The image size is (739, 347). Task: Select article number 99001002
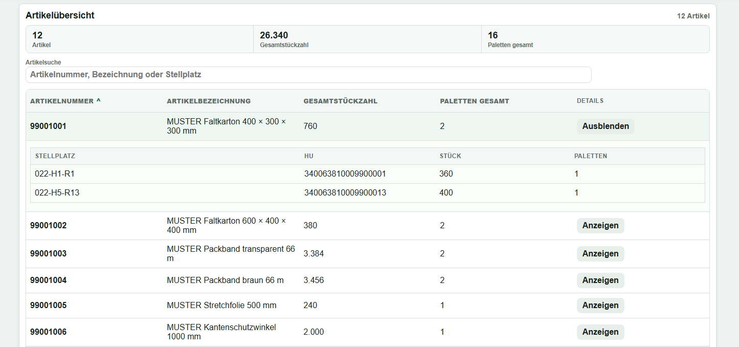click(x=49, y=226)
